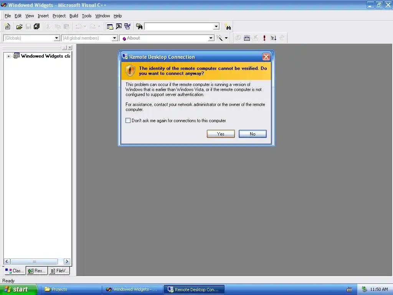Toggle the Output window icon
This screenshot has height=295, width=393.
119,27
